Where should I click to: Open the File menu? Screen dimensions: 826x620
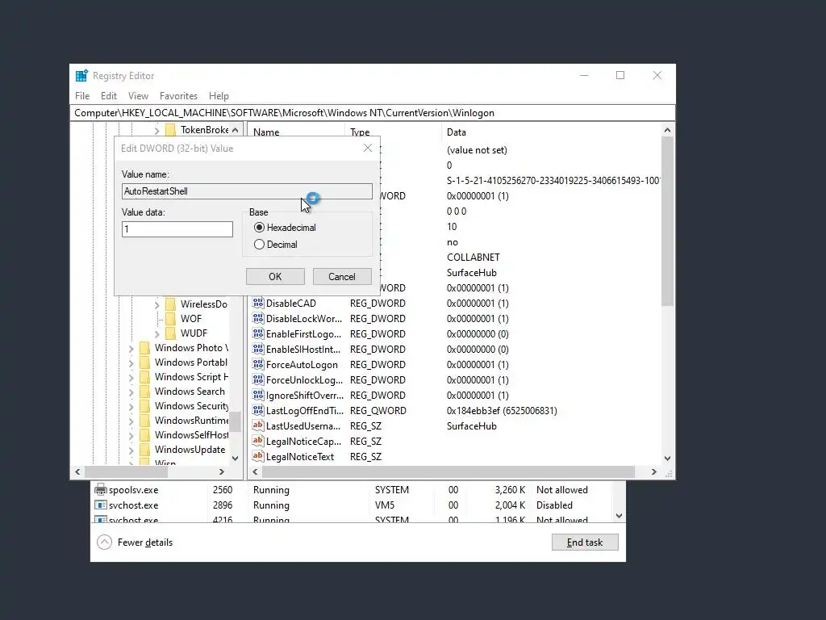point(82,96)
